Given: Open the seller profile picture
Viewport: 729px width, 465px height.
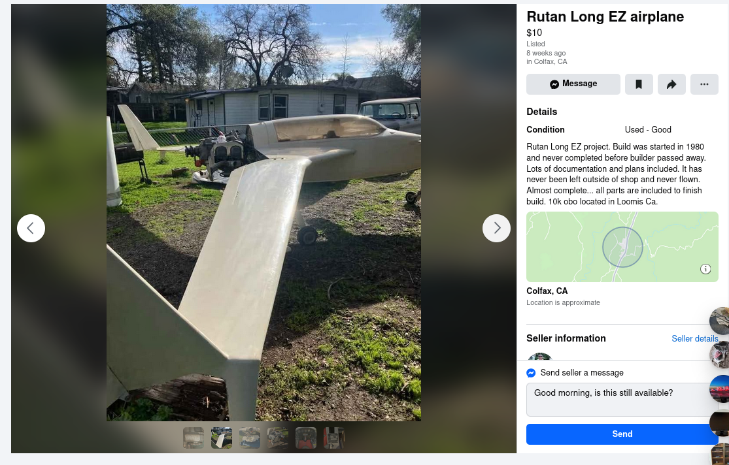Looking at the screenshot, I should [540, 357].
